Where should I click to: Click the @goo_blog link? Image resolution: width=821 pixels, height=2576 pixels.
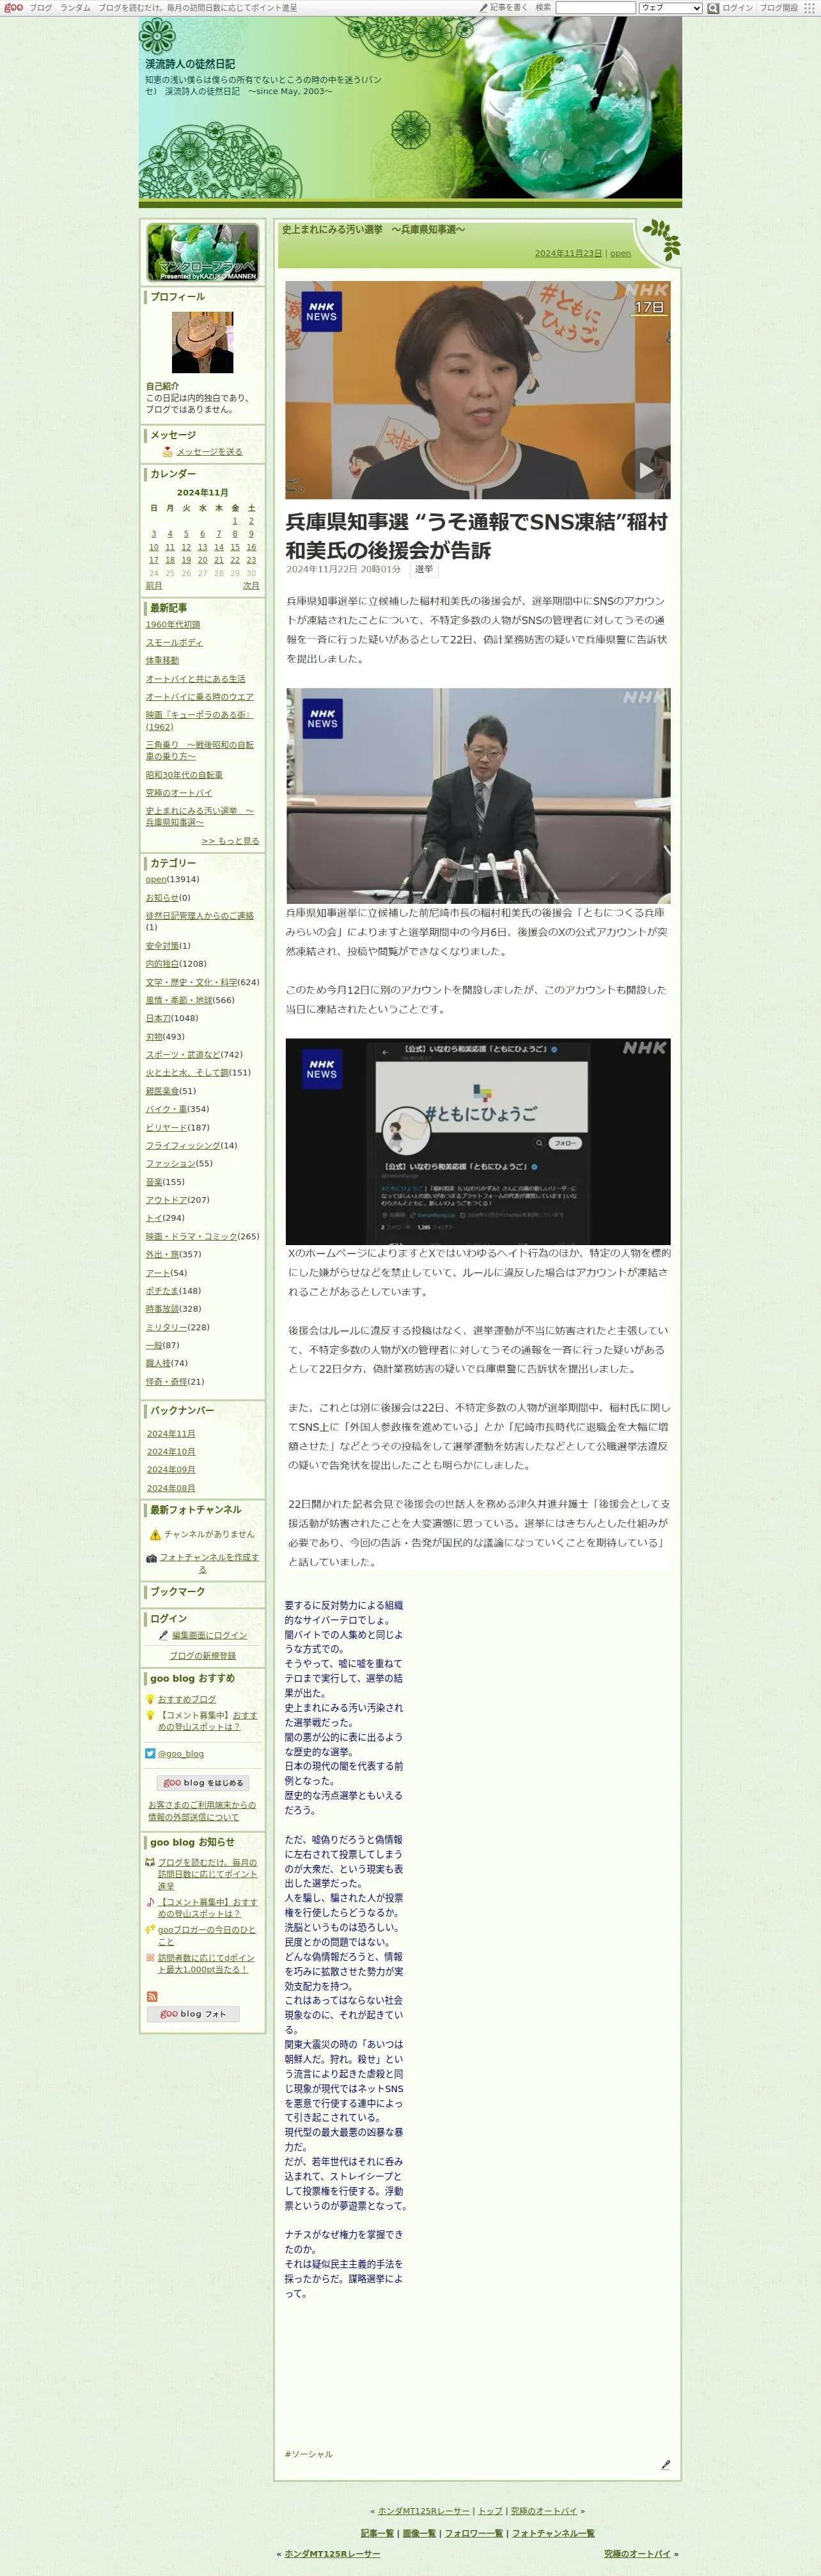181,1754
